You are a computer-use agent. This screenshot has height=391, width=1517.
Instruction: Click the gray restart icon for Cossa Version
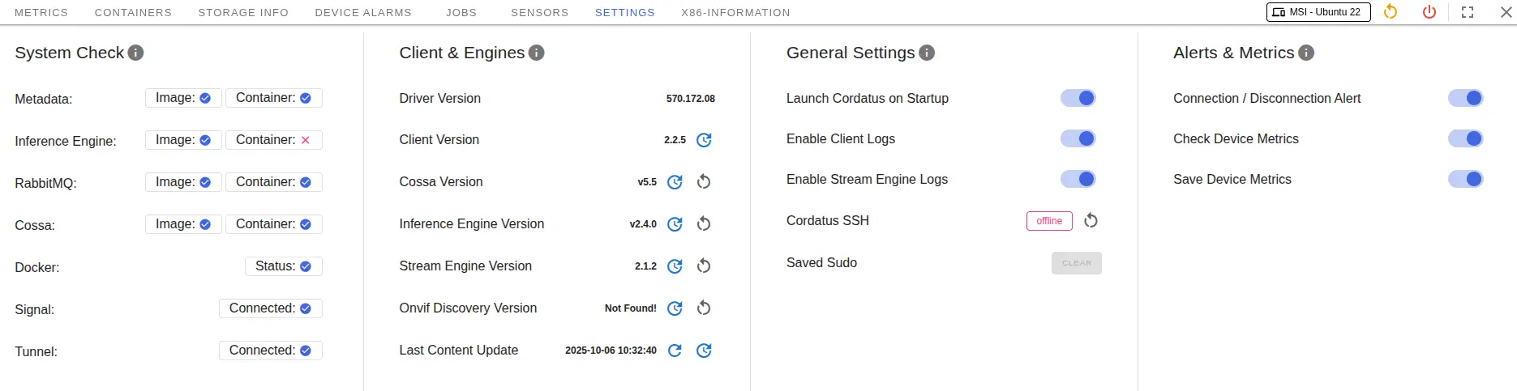tap(704, 182)
